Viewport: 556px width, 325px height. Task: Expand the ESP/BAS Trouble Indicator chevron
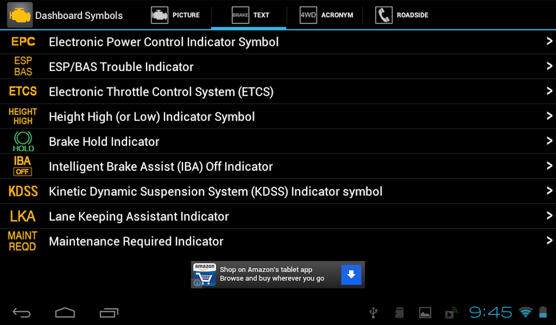click(x=549, y=66)
